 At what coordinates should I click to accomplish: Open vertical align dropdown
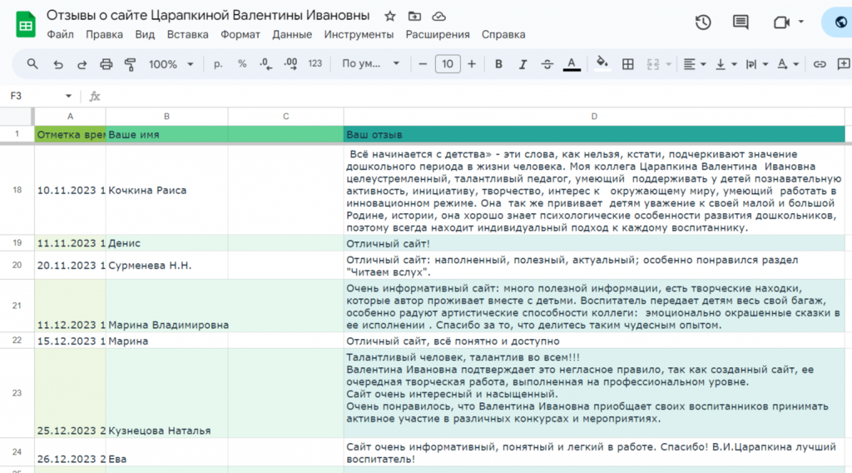pyautogui.click(x=726, y=64)
